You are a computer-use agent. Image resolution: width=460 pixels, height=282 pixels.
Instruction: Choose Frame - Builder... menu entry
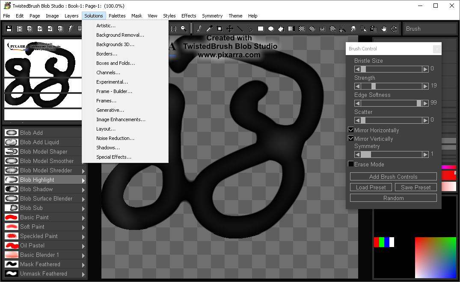[x=125, y=91]
